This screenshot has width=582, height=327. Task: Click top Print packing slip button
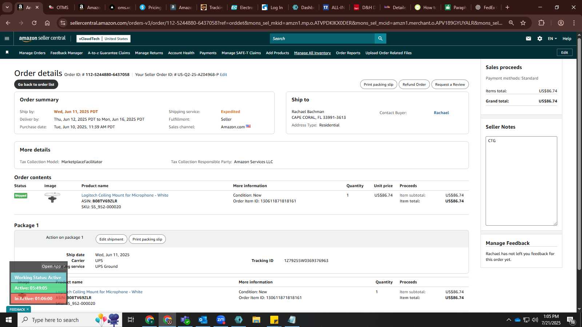click(378, 84)
